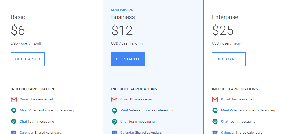Viewport: 306px width, 134px height.
Task: Click the Meet icon in the Basic plan
Action: click(x=14, y=111)
